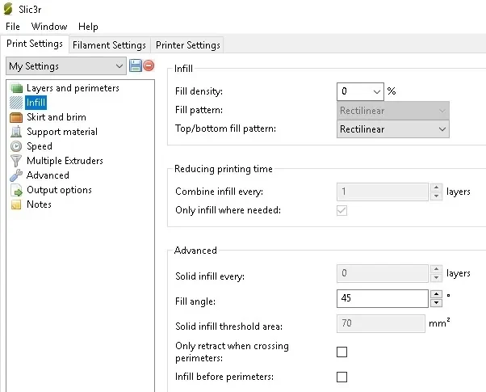The height and width of the screenshot is (392, 486).
Task: Click the Fill density label
Action: pyautogui.click(x=199, y=91)
